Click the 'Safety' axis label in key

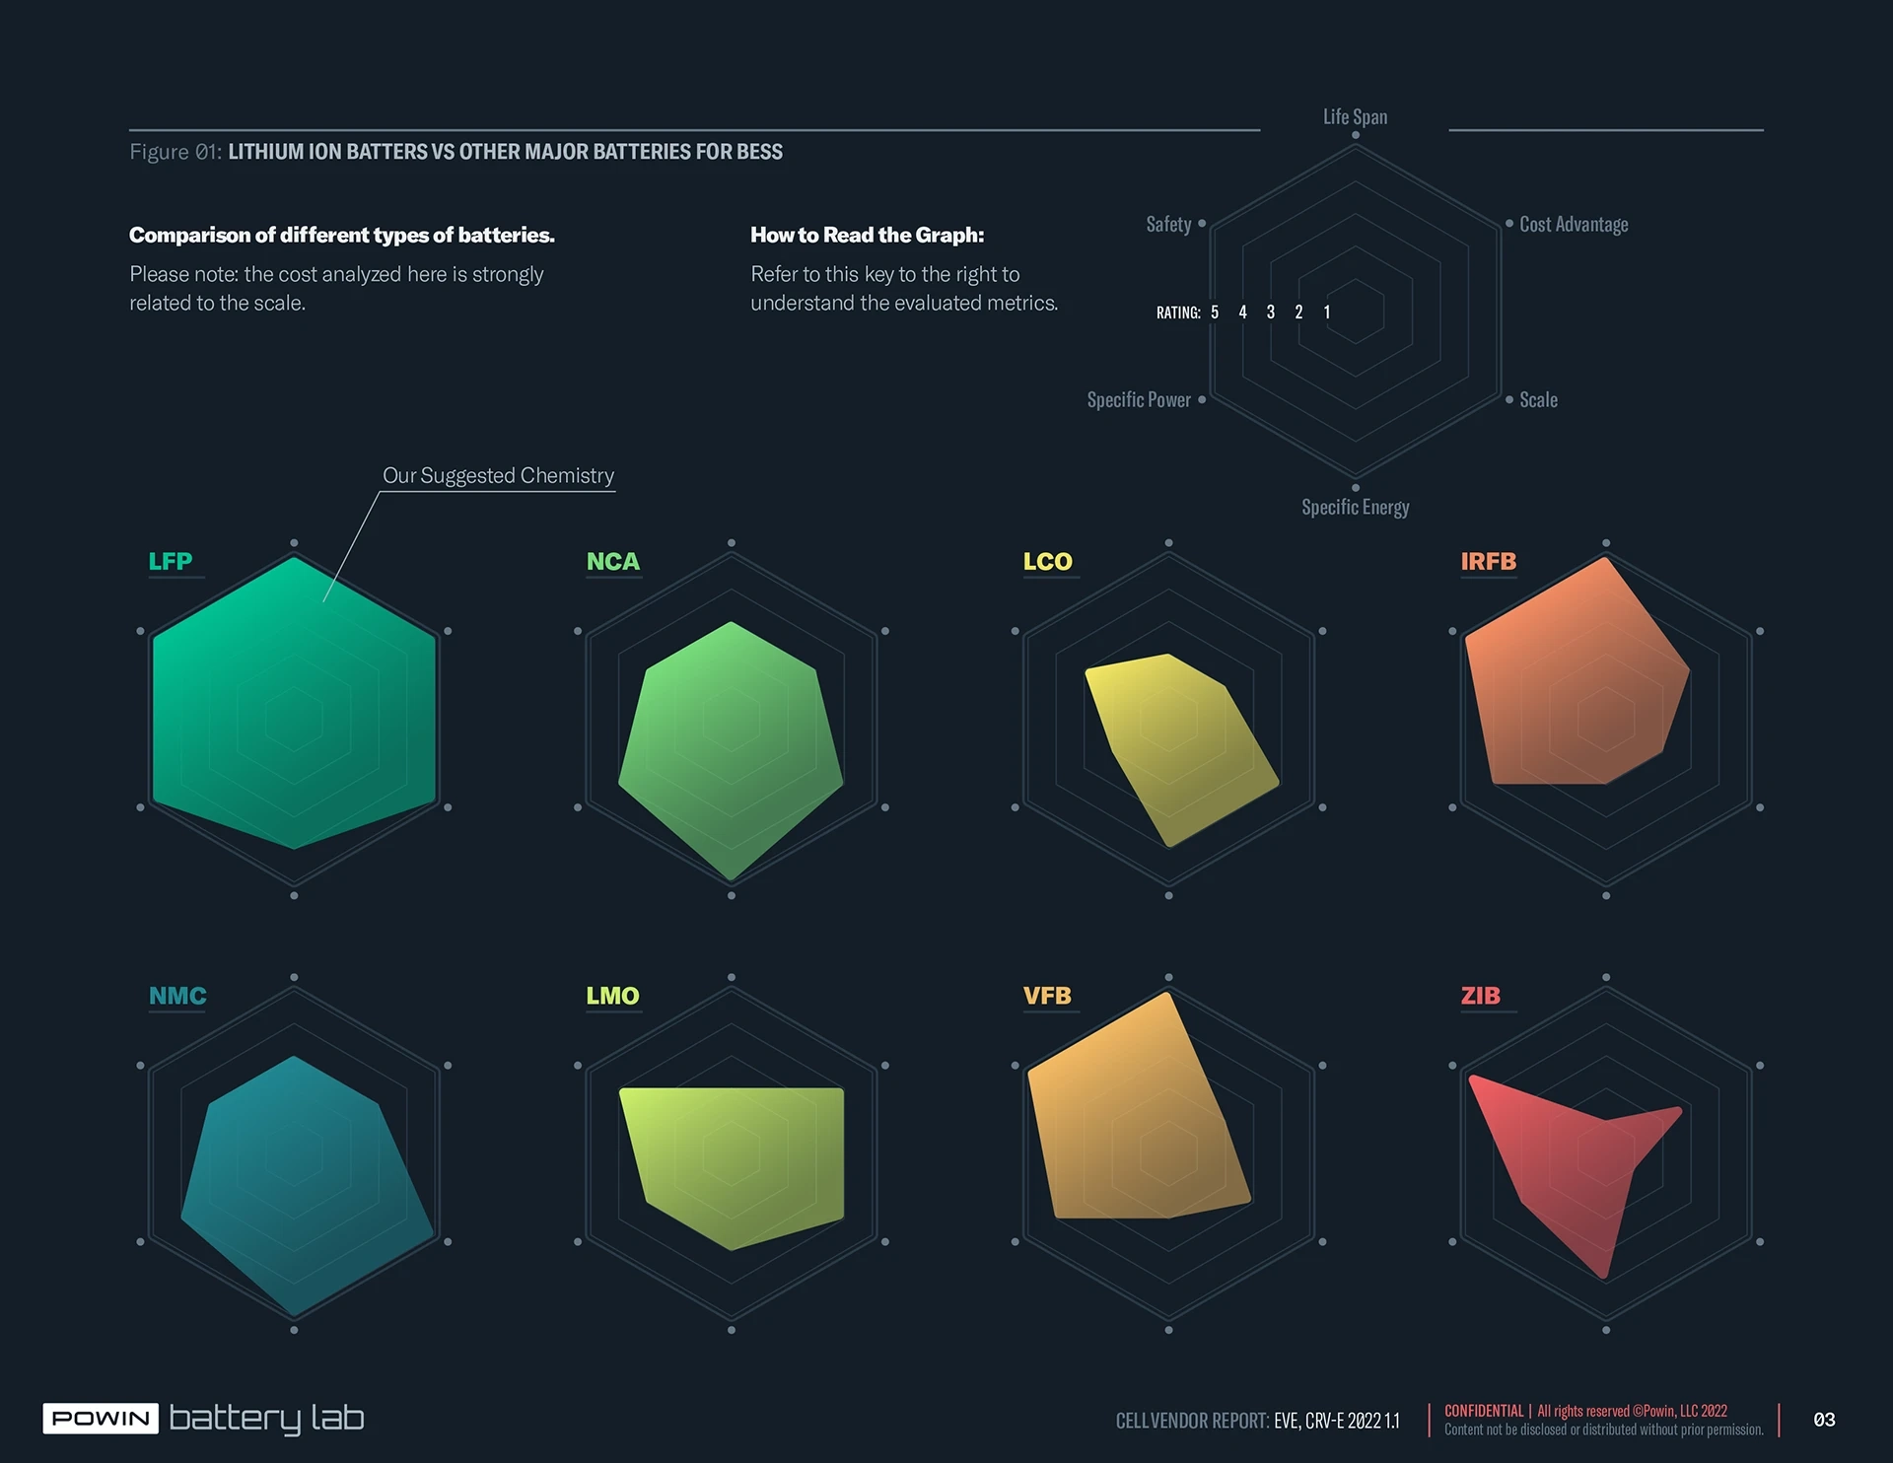point(1168,224)
